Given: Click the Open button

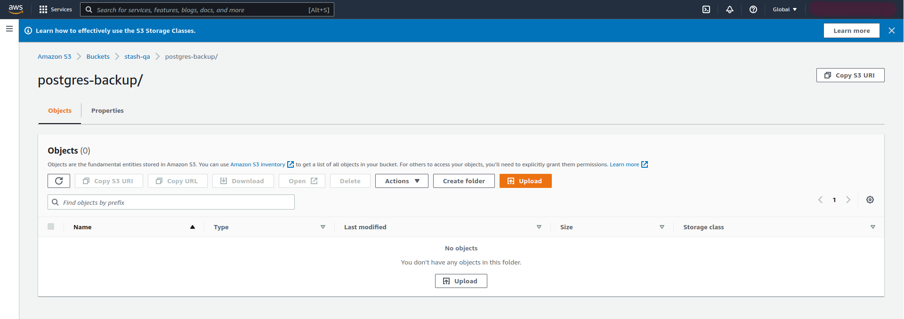Looking at the screenshot, I should point(302,181).
